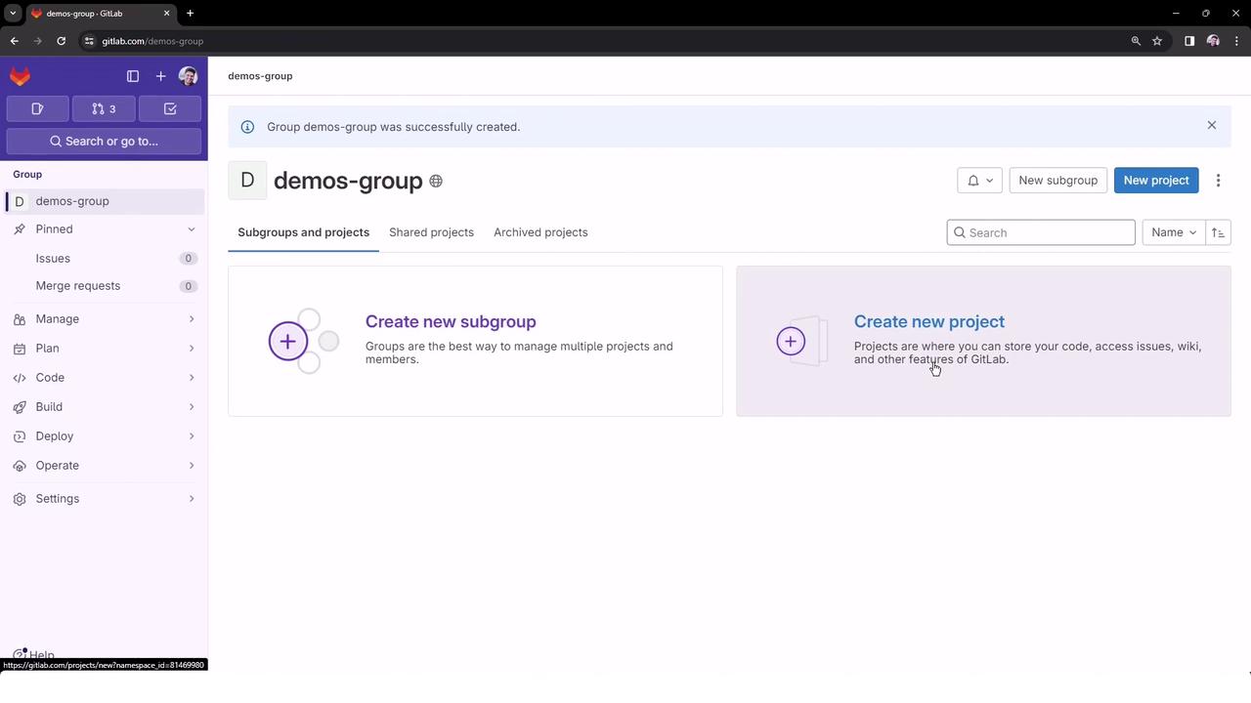Image resolution: width=1251 pixels, height=703 pixels.
Task: Open notification bell dropdown
Action: pos(979,181)
